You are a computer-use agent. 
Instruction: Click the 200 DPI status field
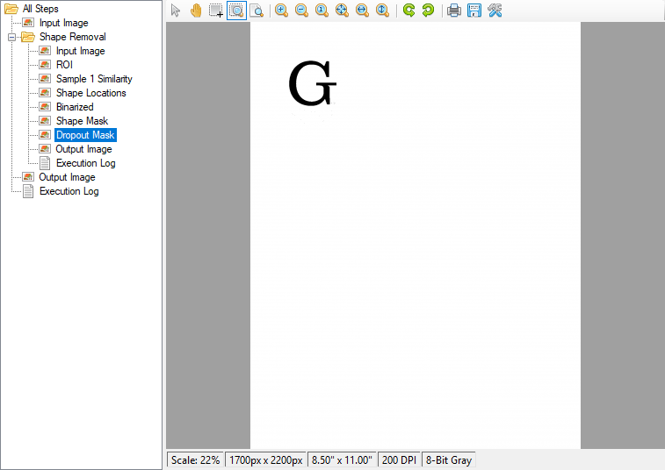tap(399, 460)
